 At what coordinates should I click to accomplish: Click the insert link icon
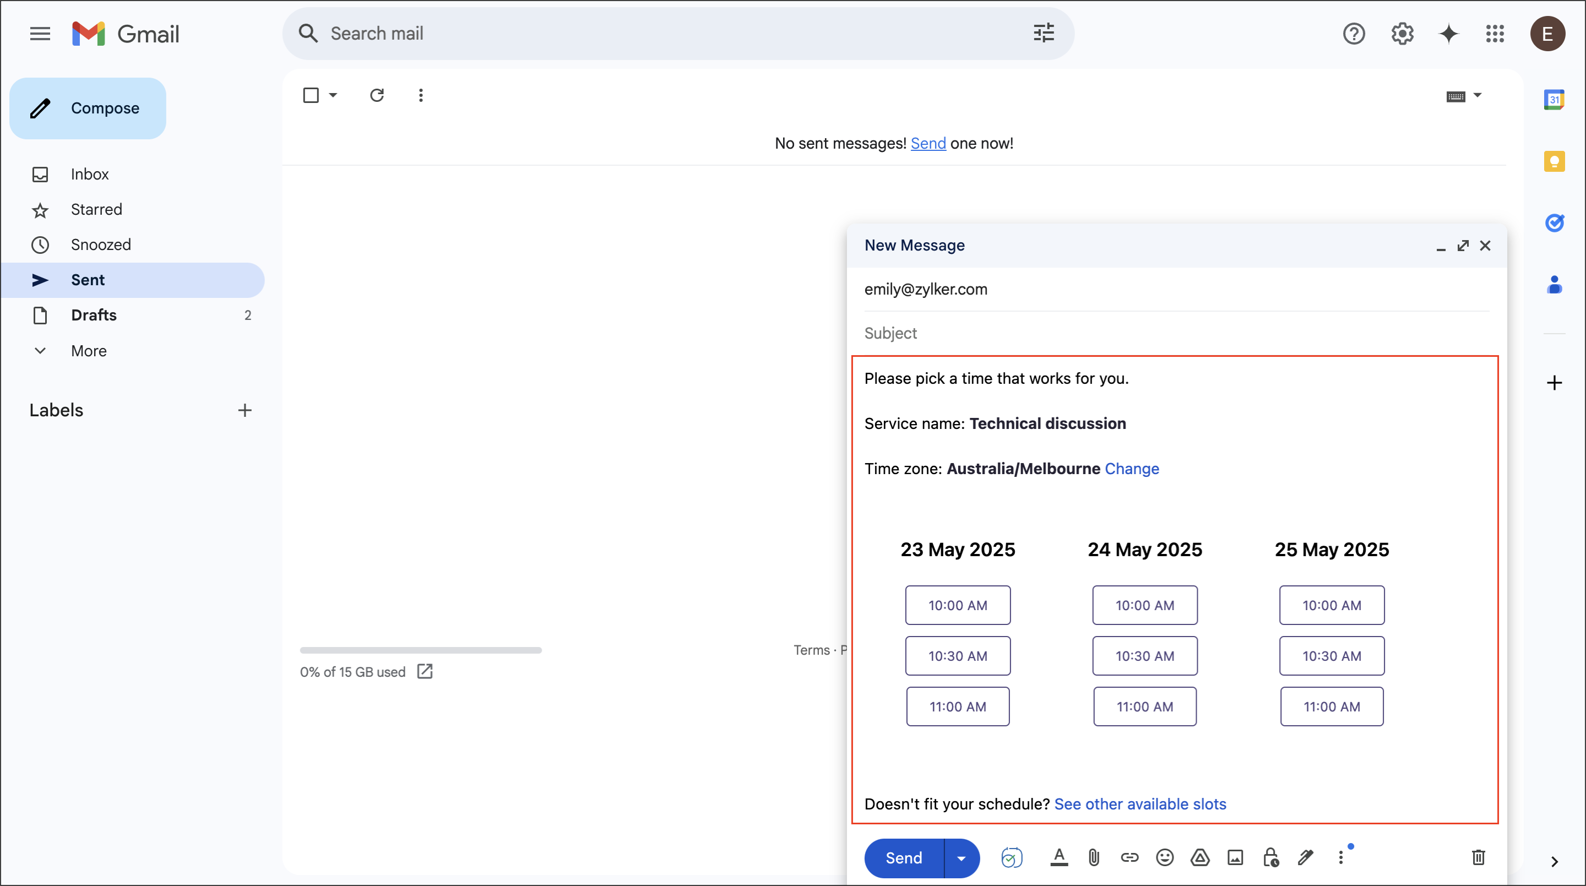tap(1129, 857)
